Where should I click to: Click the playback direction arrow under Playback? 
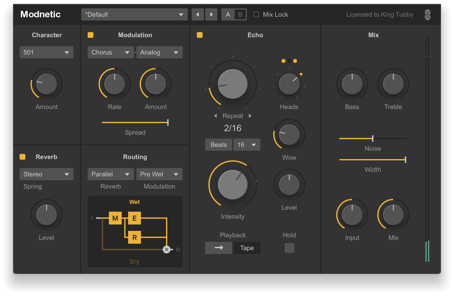pyautogui.click(x=219, y=248)
